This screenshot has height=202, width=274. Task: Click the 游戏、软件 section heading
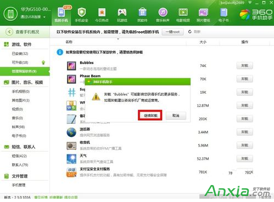[21, 44]
